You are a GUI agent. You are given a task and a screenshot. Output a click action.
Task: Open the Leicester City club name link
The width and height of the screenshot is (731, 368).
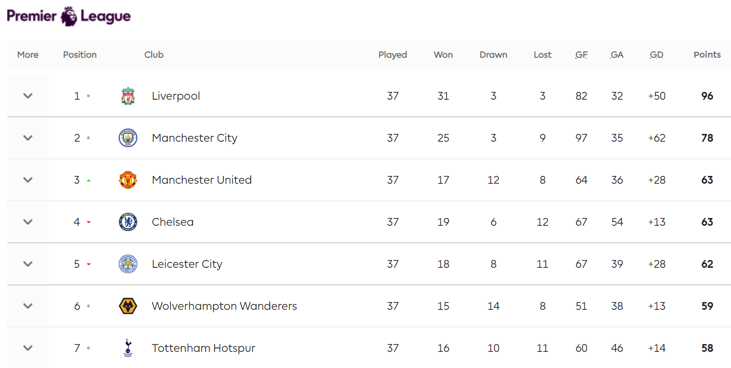187,264
